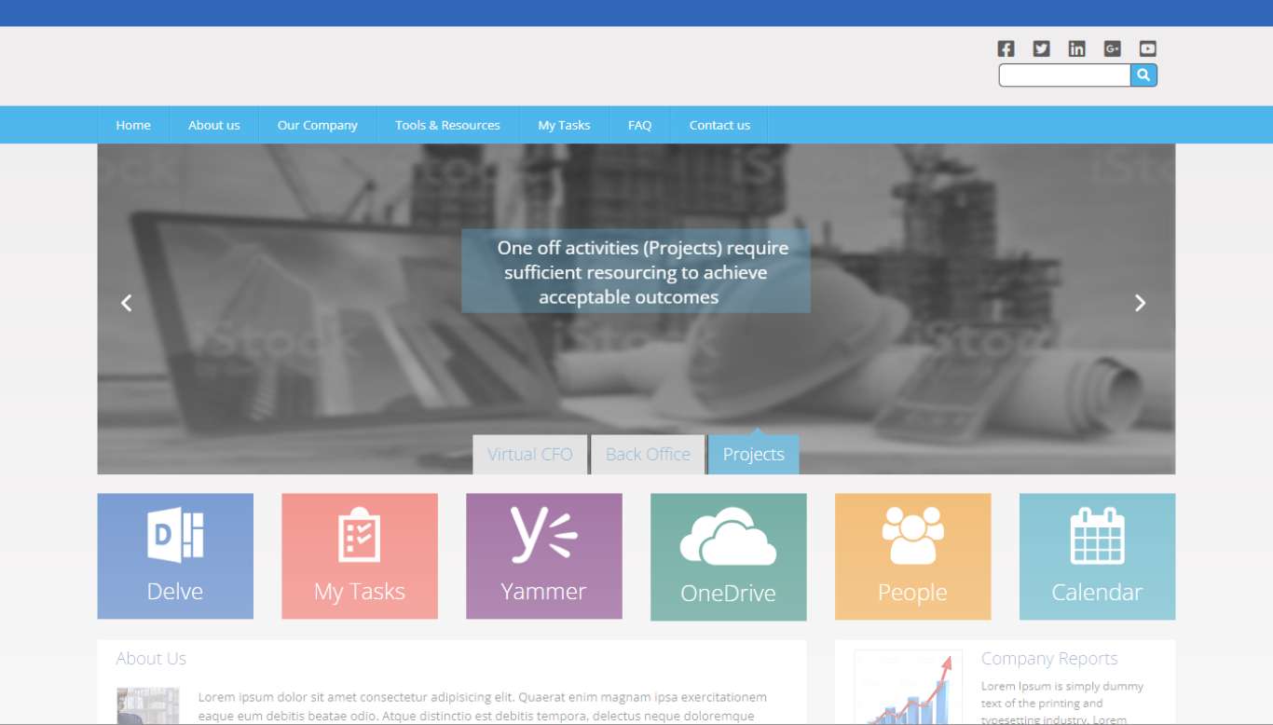Screen dimensions: 1273x725
Task: Advance to next slide in carousel
Action: (x=1140, y=303)
